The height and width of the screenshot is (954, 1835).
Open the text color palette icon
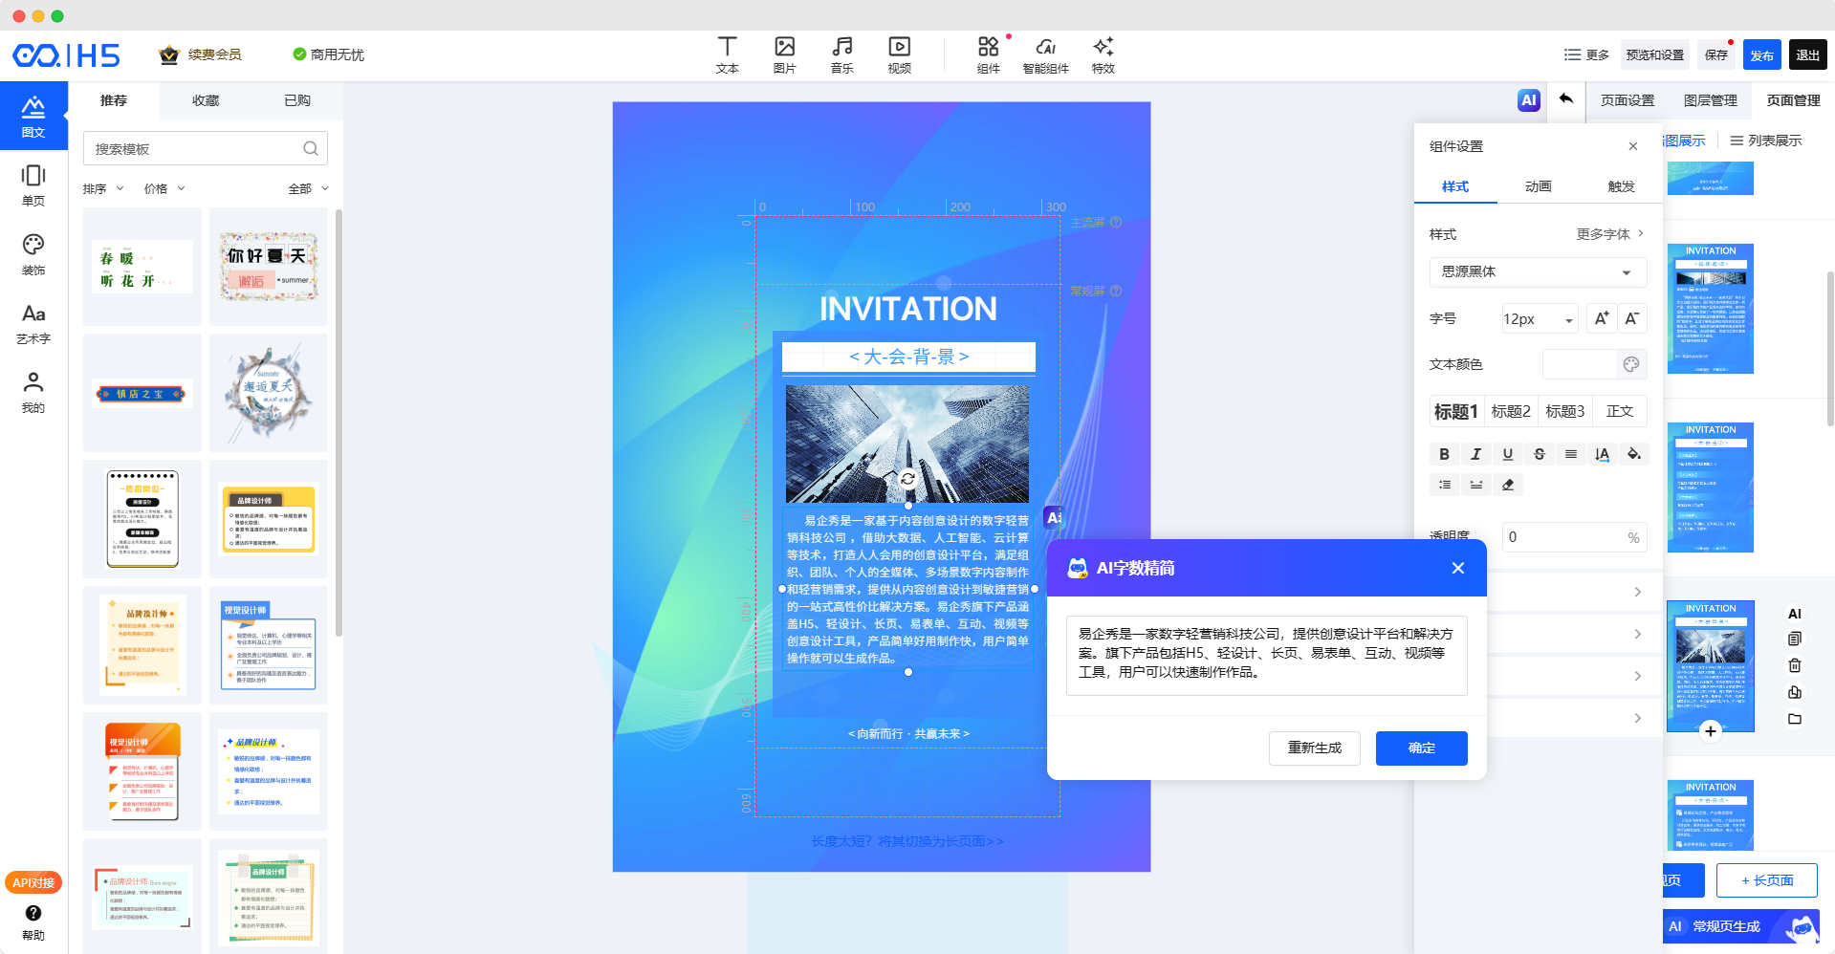(x=1631, y=364)
